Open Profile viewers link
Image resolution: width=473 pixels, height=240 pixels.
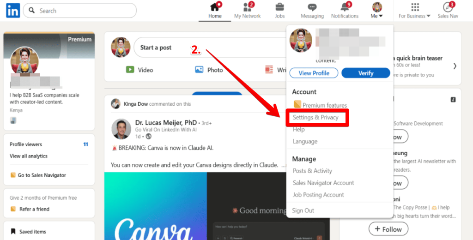[x=26, y=144]
